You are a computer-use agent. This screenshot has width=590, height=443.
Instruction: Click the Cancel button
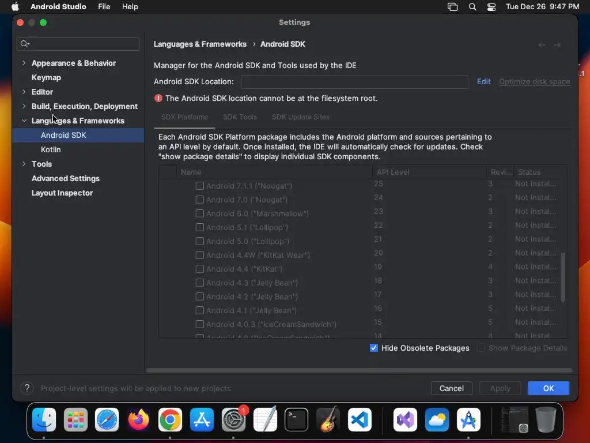(x=452, y=388)
